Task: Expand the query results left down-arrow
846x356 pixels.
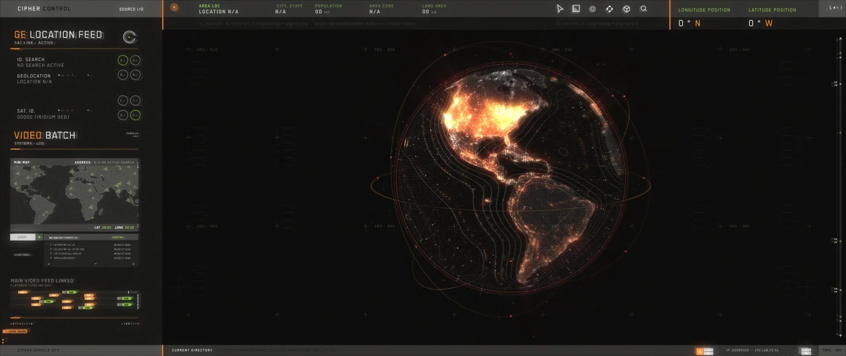Action: pyautogui.click(x=48, y=264)
